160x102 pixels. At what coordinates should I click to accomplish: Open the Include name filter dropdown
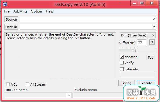[x=69, y=95]
